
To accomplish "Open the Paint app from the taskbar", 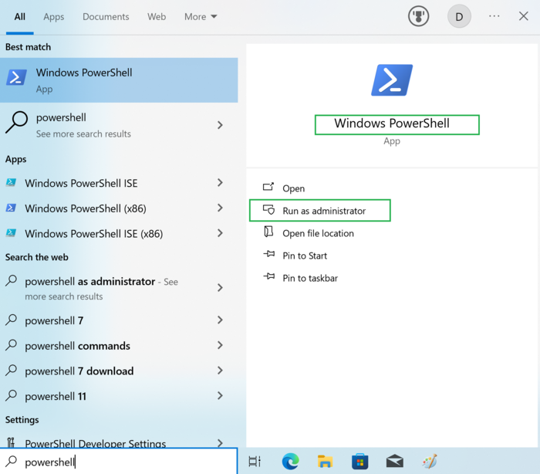I will pos(430,461).
